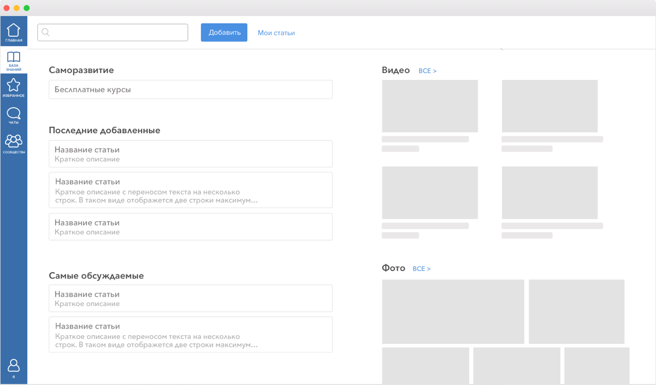The image size is (656, 385).
Task: Open the Мои статьи link
Action: click(x=276, y=33)
